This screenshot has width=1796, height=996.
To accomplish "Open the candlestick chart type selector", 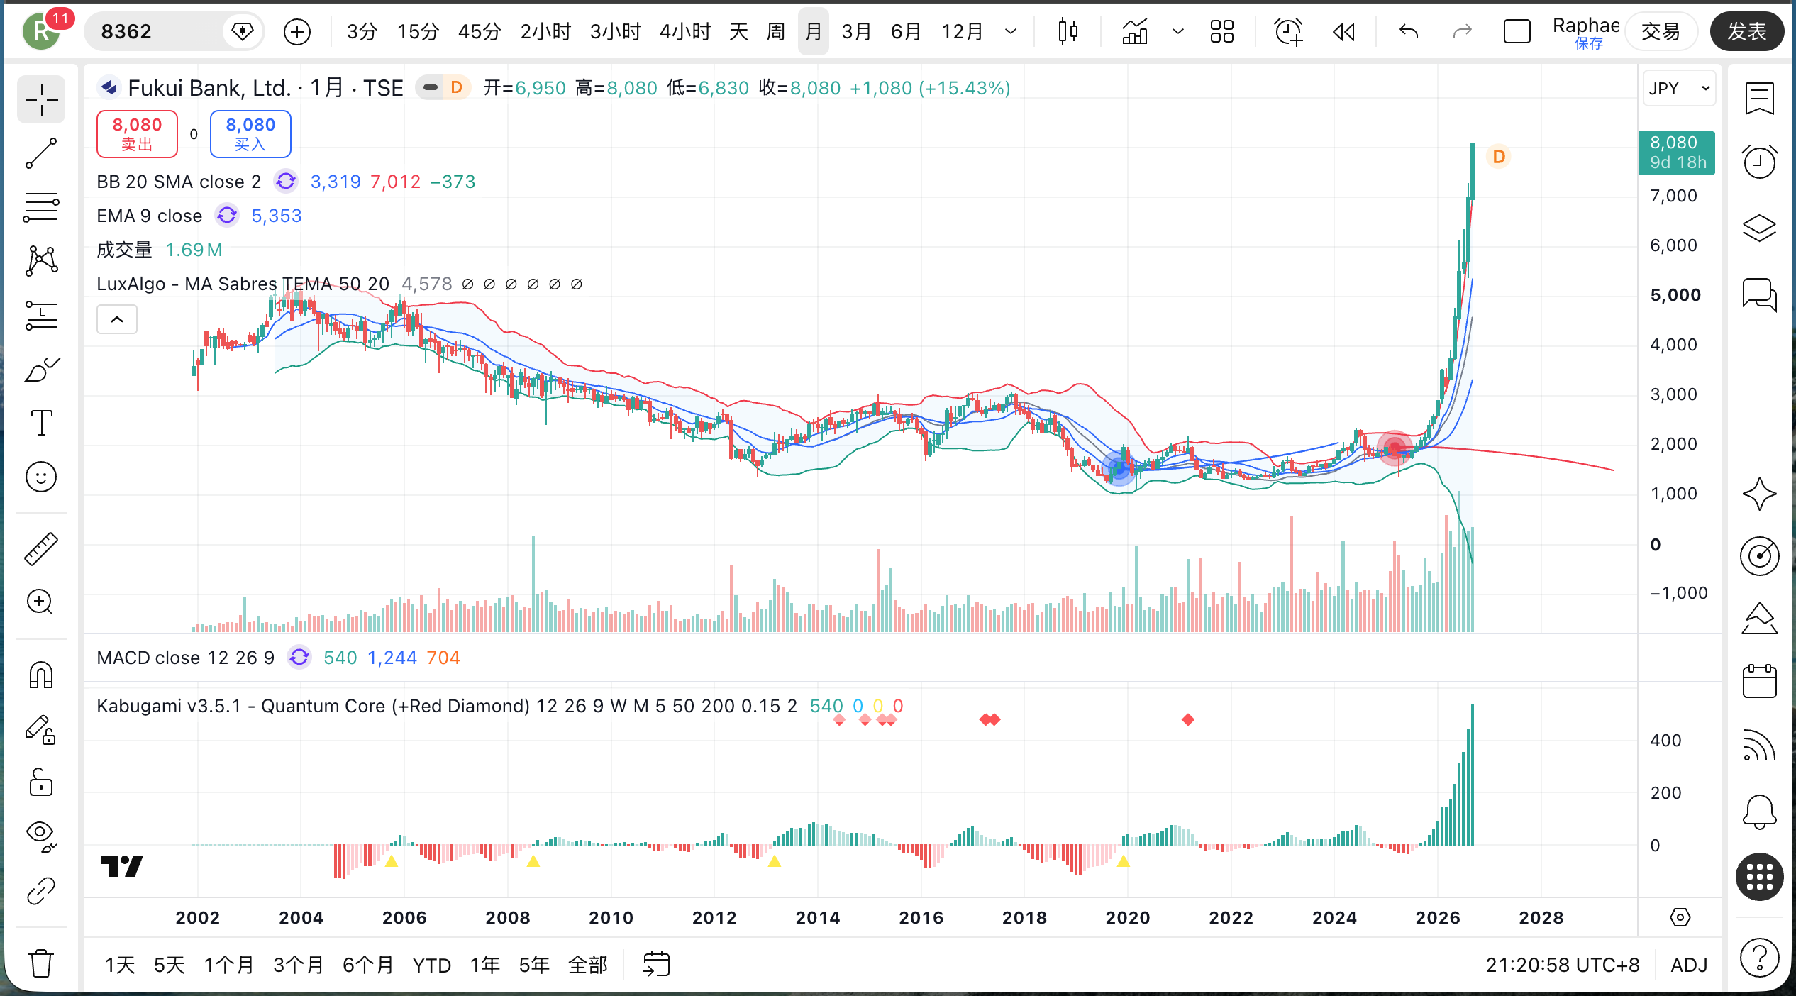I will (x=1068, y=31).
